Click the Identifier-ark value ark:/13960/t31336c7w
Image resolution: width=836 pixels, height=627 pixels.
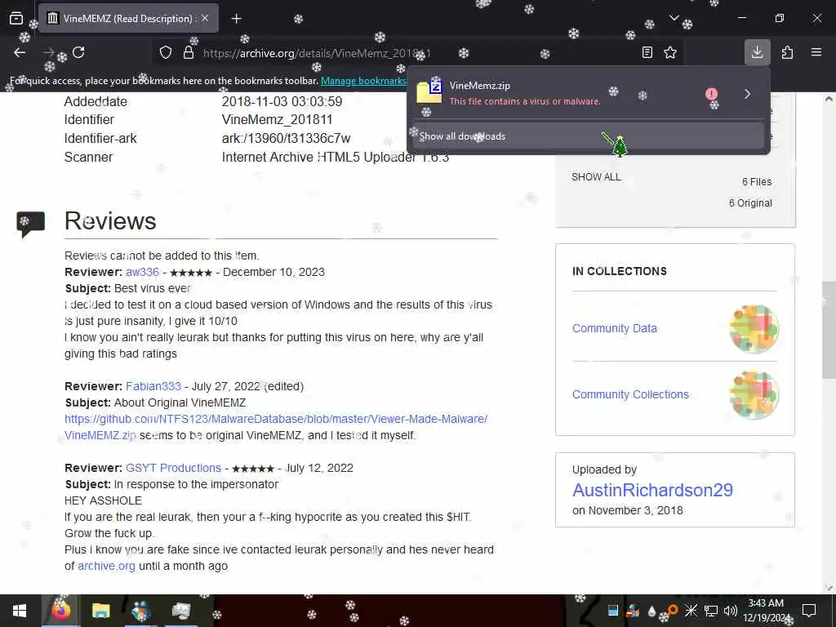click(286, 139)
